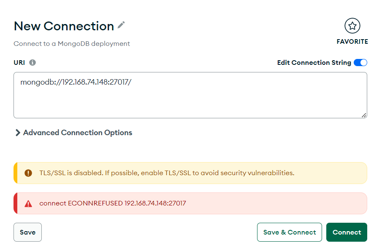Open the Advanced Connection Options text label
This screenshot has height=248, width=382.
point(78,133)
